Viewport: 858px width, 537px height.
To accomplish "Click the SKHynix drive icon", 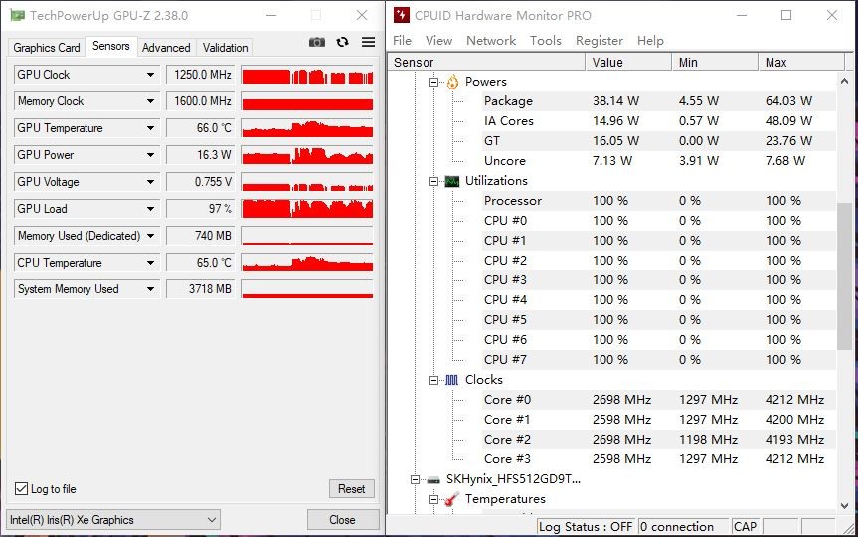I will (x=433, y=480).
